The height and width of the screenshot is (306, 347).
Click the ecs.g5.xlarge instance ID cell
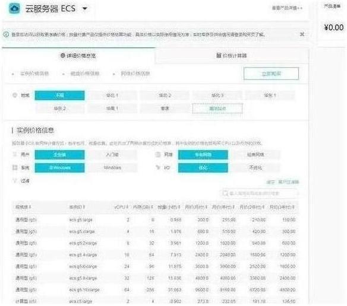click(x=82, y=231)
